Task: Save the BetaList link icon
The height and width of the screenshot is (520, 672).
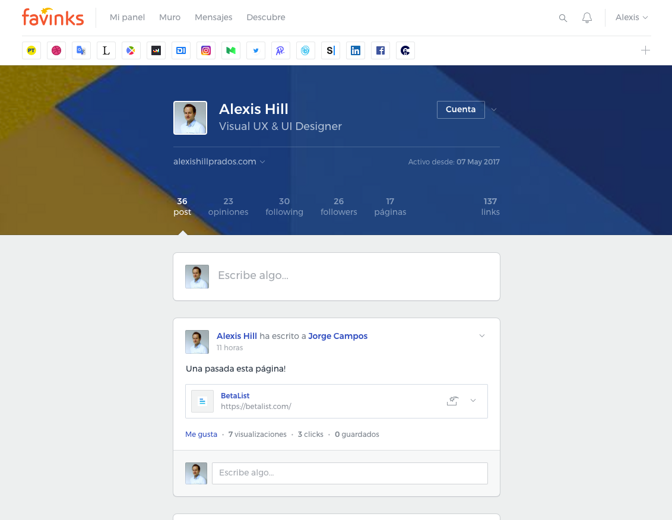Action: [x=452, y=401]
